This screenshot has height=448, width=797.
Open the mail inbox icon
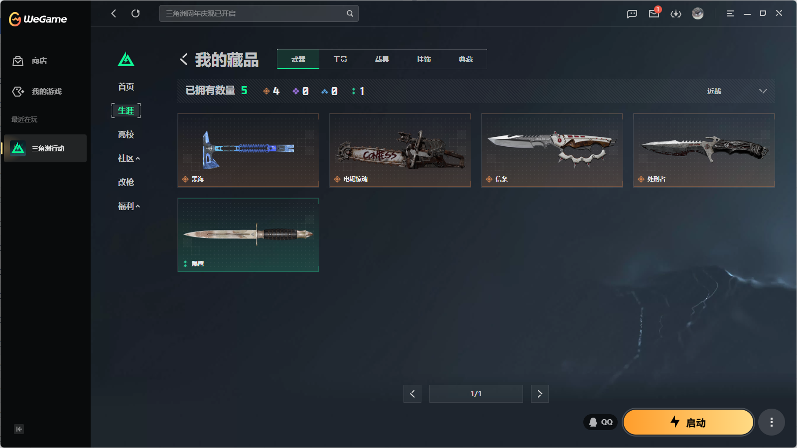654,13
